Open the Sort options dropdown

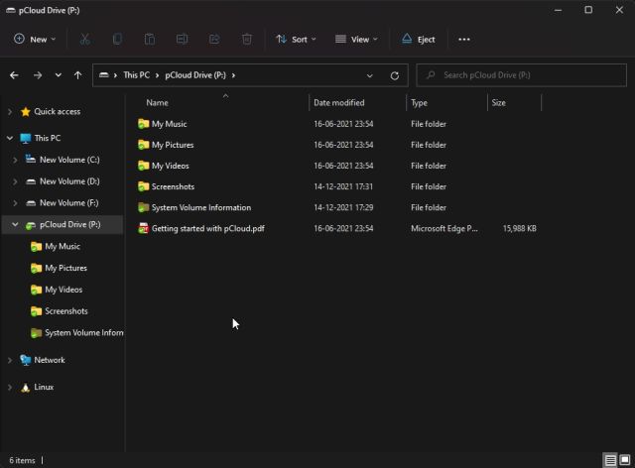296,40
